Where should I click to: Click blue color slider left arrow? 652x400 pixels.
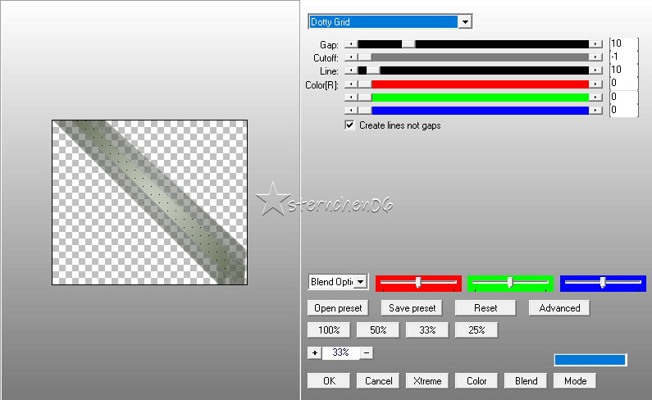(x=352, y=110)
